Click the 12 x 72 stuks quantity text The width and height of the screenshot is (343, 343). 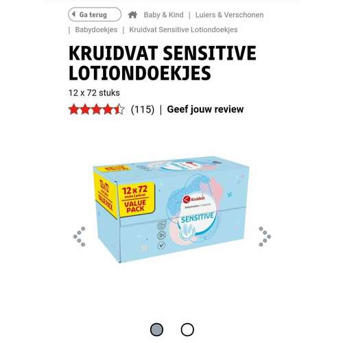tap(94, 93)
